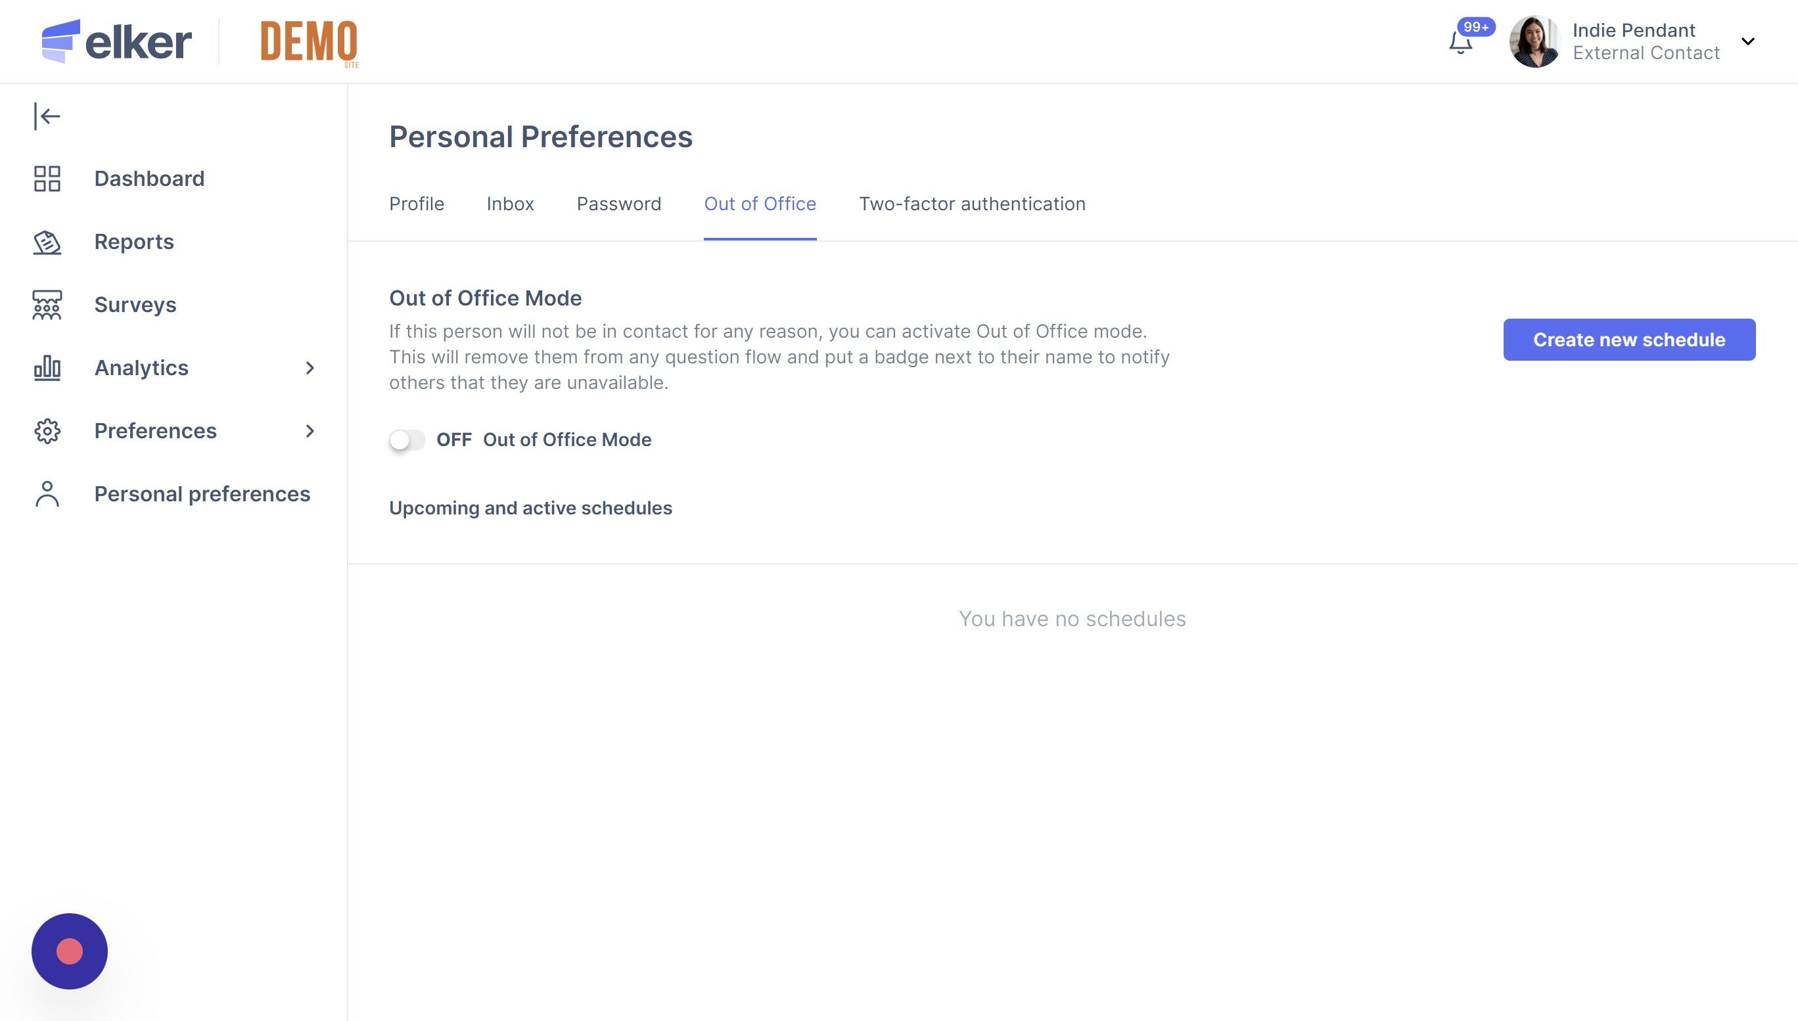Expand the Analytics submenu chevron

[x=310, y=368]
